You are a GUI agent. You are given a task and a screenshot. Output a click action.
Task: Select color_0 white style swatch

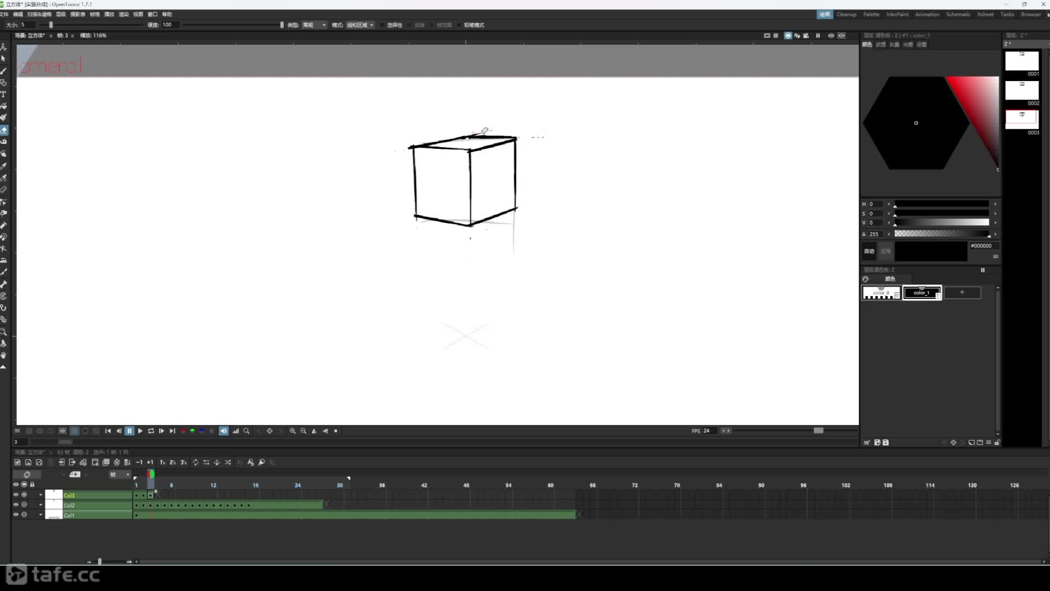pos(881,293)
